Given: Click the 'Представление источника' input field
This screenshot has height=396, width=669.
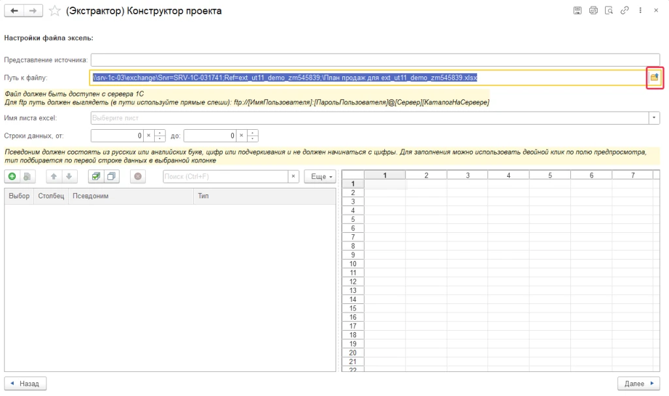Looking at the screenshot, I should click(375, 60).
